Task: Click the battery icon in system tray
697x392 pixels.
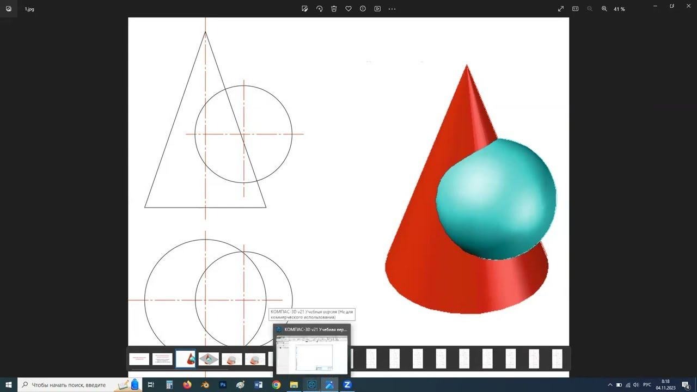Action: pyautogui.click(x=619, y=385)
